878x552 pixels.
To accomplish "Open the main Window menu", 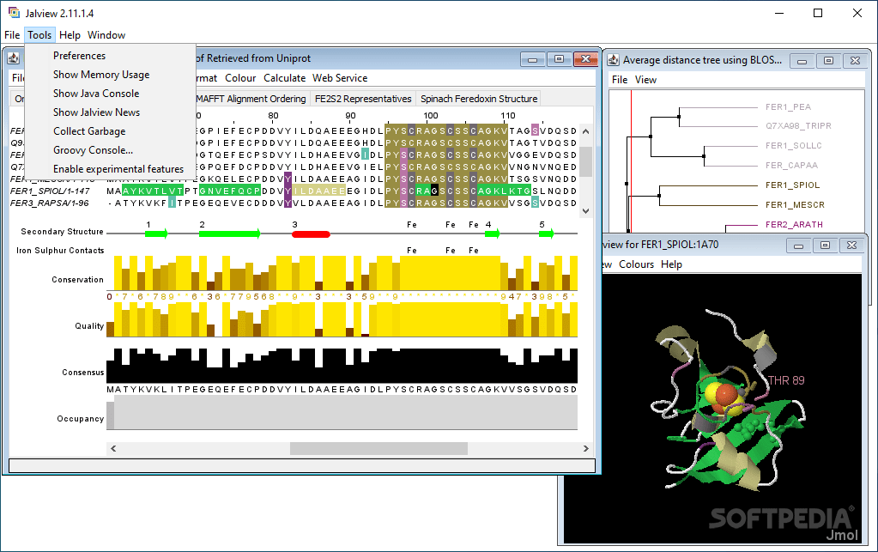I will pos(106,34).
